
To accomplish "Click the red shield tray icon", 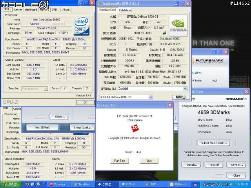I will point(204,184).
